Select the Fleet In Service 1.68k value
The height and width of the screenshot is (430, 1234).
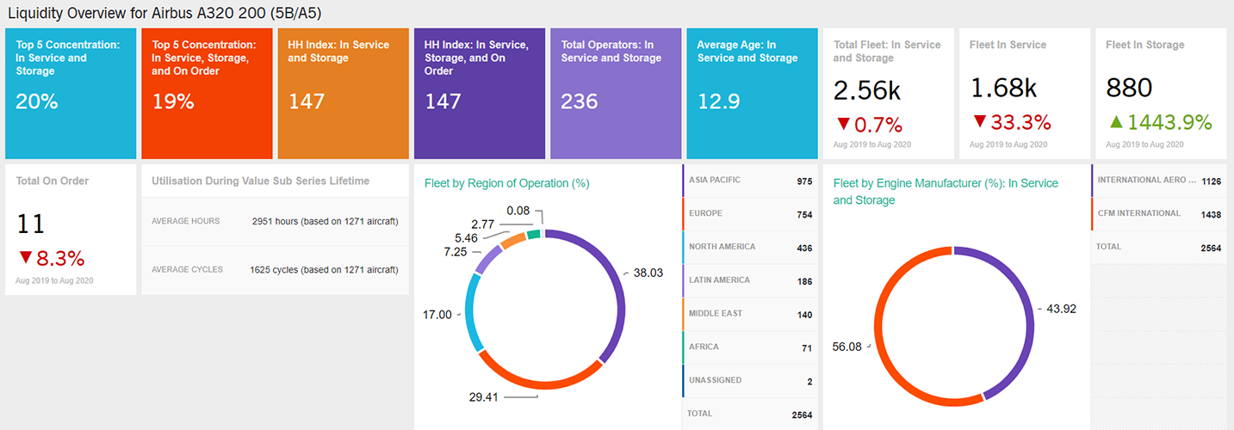pyautogui.click(x=1003, y=88)
